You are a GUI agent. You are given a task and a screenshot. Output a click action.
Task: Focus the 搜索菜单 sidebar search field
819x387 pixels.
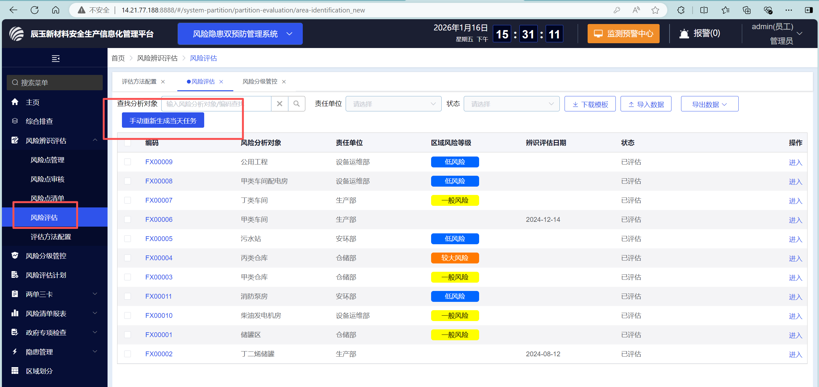(x=55, y=83)
